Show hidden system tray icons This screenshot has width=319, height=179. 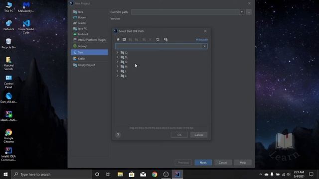pos(261,175)
